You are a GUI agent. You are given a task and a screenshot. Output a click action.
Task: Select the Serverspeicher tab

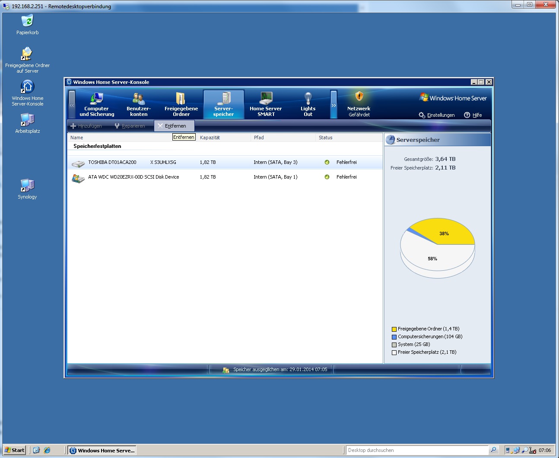coord(223,104)
